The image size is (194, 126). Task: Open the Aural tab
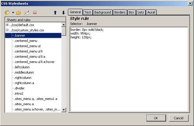(151, 12)
